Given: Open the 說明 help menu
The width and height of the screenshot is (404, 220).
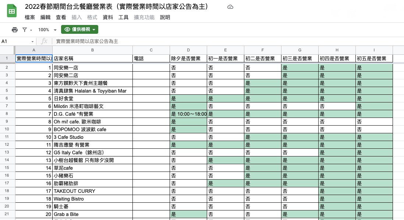Looking at the screenshot, I should [x=165, y=17].
